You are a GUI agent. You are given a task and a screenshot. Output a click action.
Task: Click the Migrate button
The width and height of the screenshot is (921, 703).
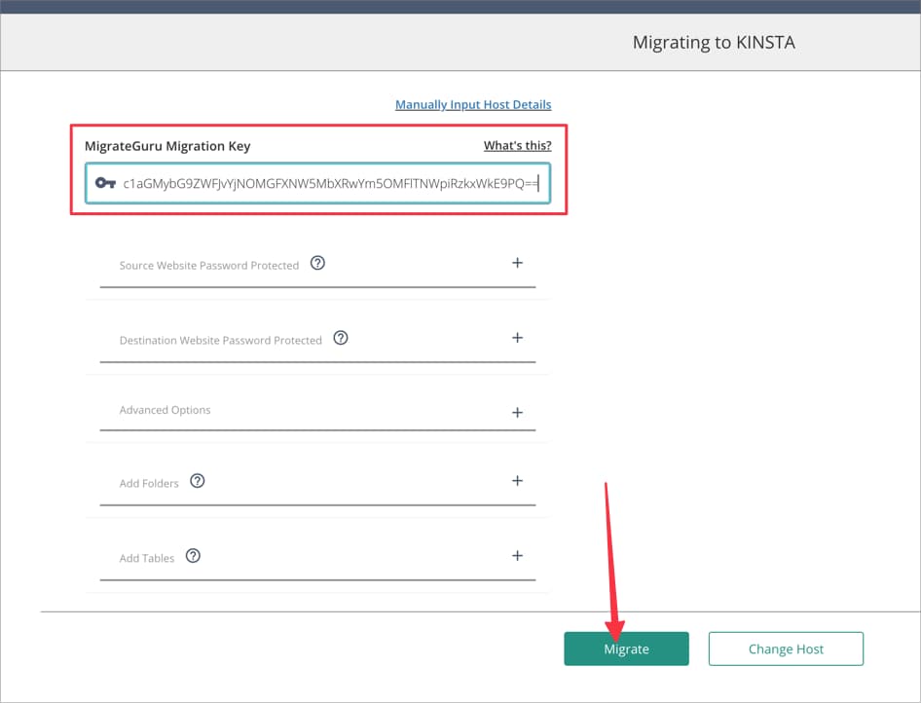click(x=626, y=648)
